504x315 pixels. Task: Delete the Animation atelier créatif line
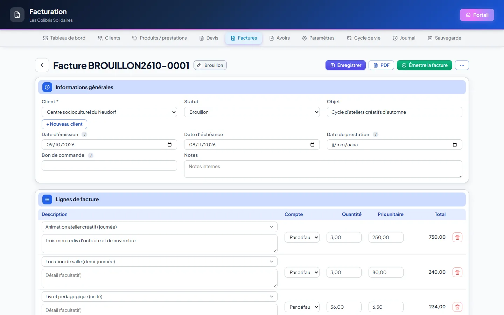click(457, 237)
